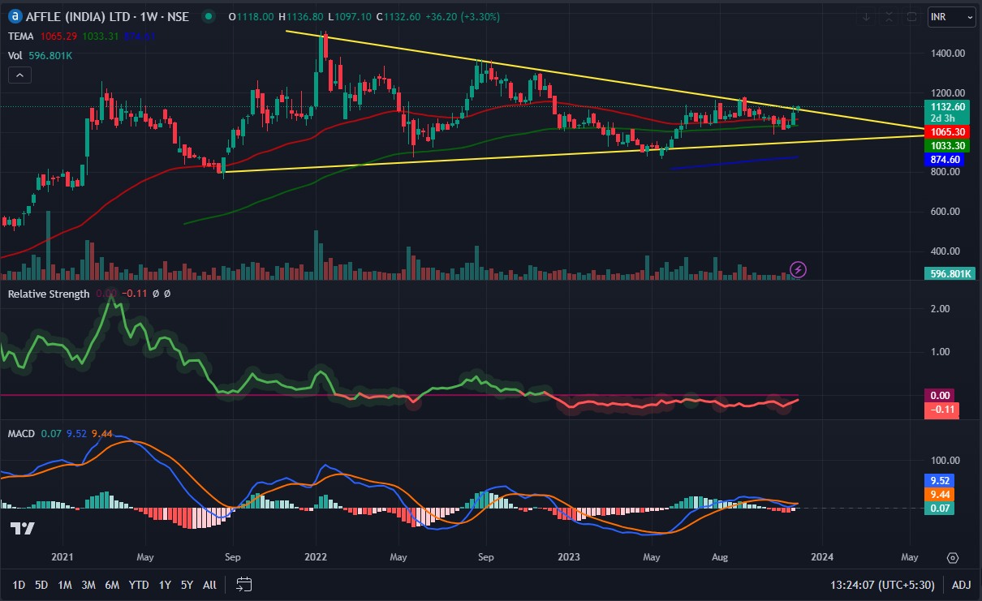This screenshot has width=982, height=601.
Task: Click the orange 9.44 MACD axis label
Action: pos(939,494)
